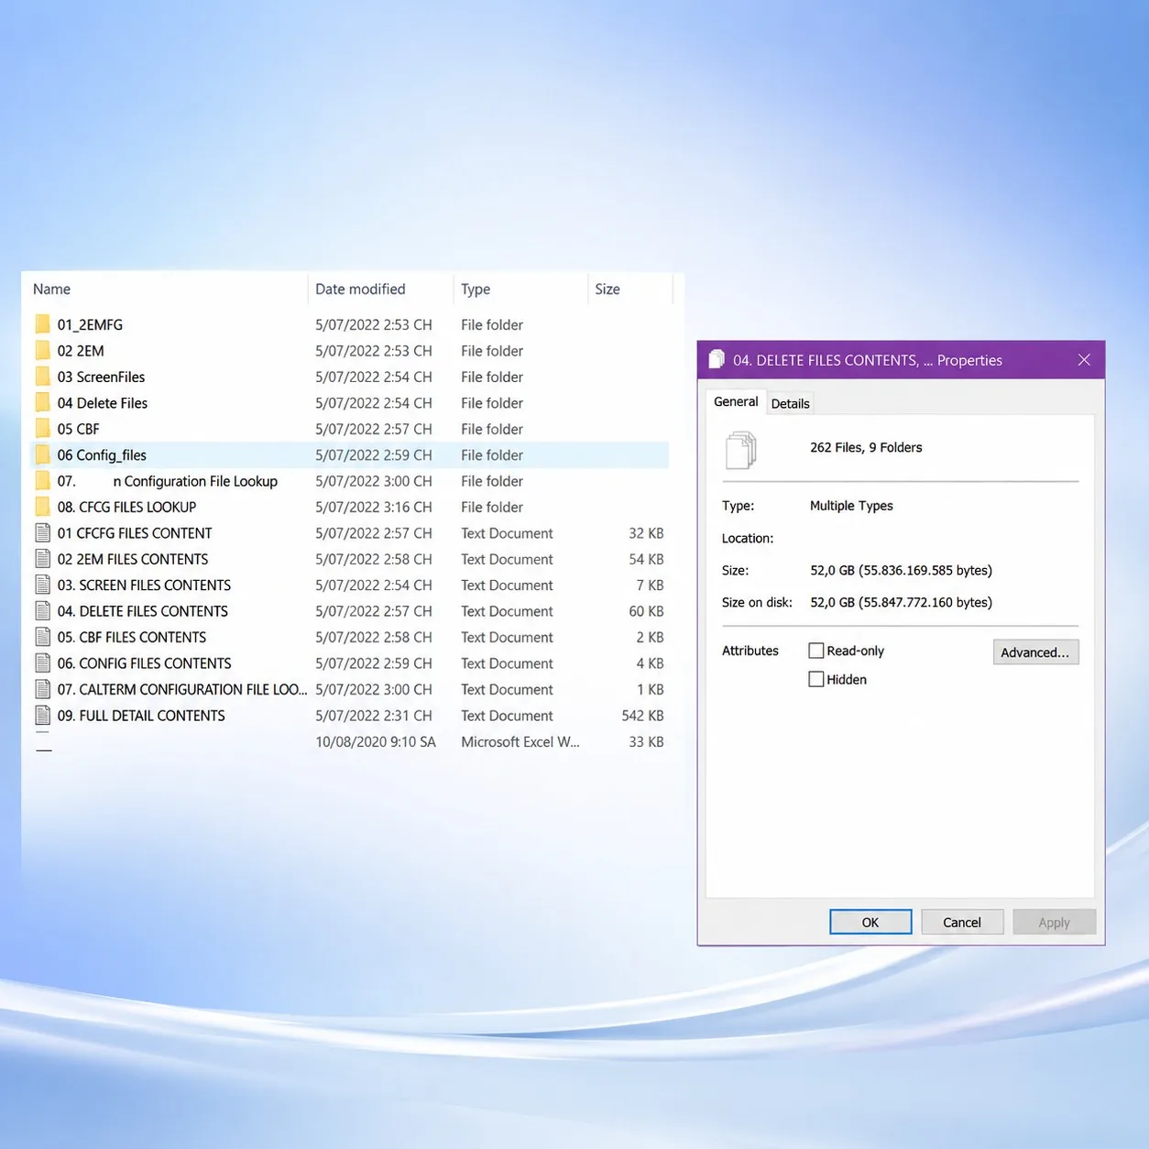Viewport: 1149px width, 1149px height.
Task: Click the 08. CFCG FILES LOOKUP folder icon
Action: tap(43, 507)
